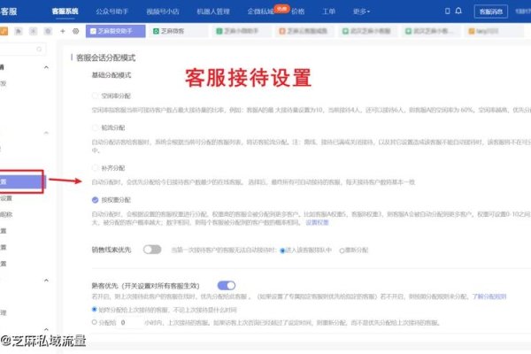Screen dimensions: 531x354
Task: Open 企微私域 in the top navigation
Action: coord(260,12)
